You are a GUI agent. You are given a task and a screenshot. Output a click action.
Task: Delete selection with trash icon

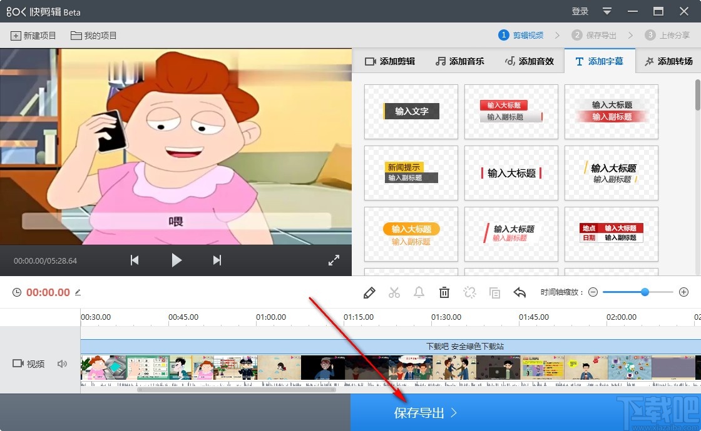[444, 293]
